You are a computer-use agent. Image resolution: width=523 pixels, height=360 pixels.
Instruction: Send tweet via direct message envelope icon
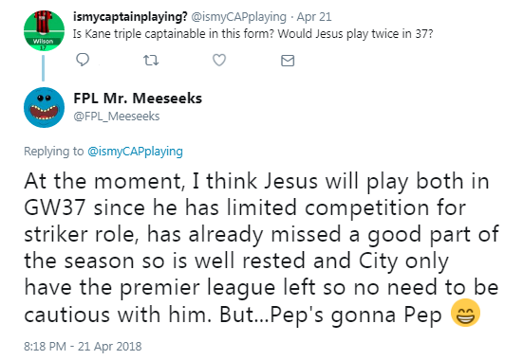(288, 61)
